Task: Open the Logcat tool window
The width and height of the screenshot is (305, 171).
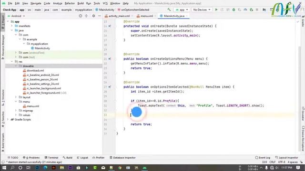Action: 82,158
